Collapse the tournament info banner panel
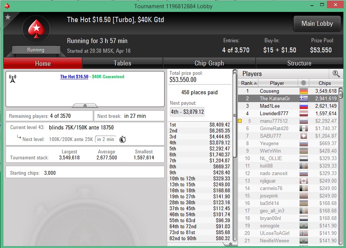Screen dimensions: 346x248 (x=85, y=106)
